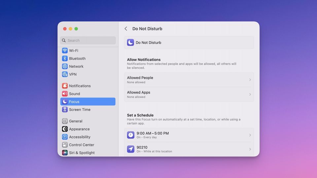Click the location arrow icon for 90210
This screenshot has height=178, width=317.
pos(131,149)
